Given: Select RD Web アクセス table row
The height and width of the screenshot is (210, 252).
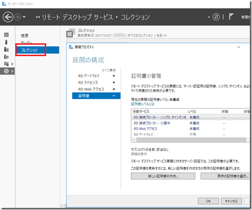Looking at the screenshot, I should click(x=191, y=129).
